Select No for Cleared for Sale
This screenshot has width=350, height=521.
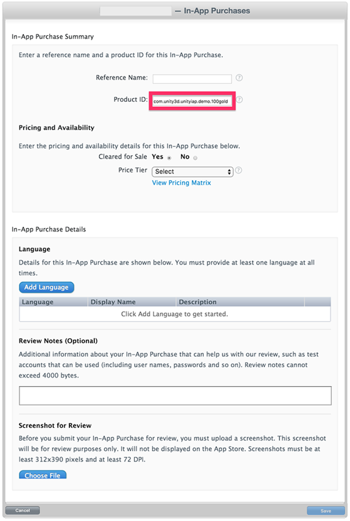pyautogui.click(x=196, y=158)
